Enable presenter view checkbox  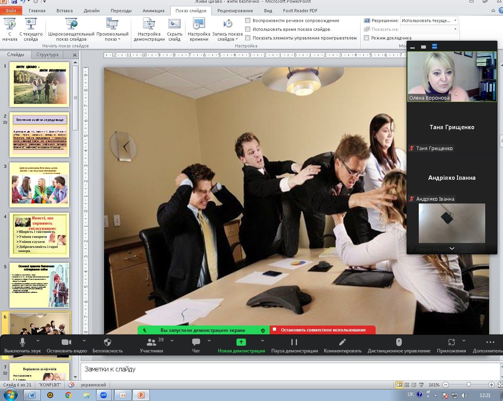pyautogui.click(x=367, y=38)
